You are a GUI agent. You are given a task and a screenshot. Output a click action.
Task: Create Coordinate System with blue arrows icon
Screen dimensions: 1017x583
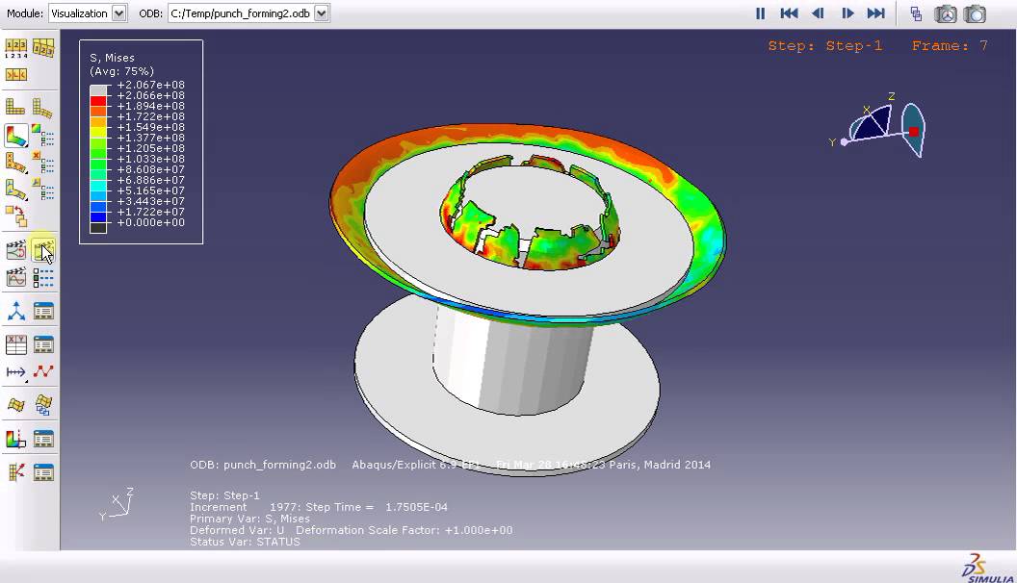pyautogui.click(x=15, y=312)
